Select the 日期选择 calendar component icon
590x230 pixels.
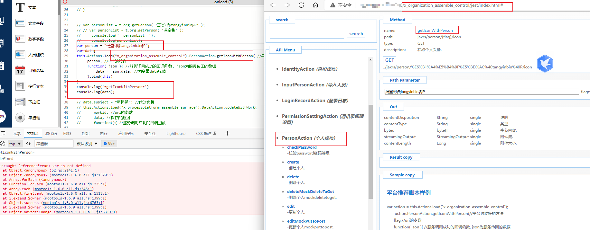pos(20,70)
